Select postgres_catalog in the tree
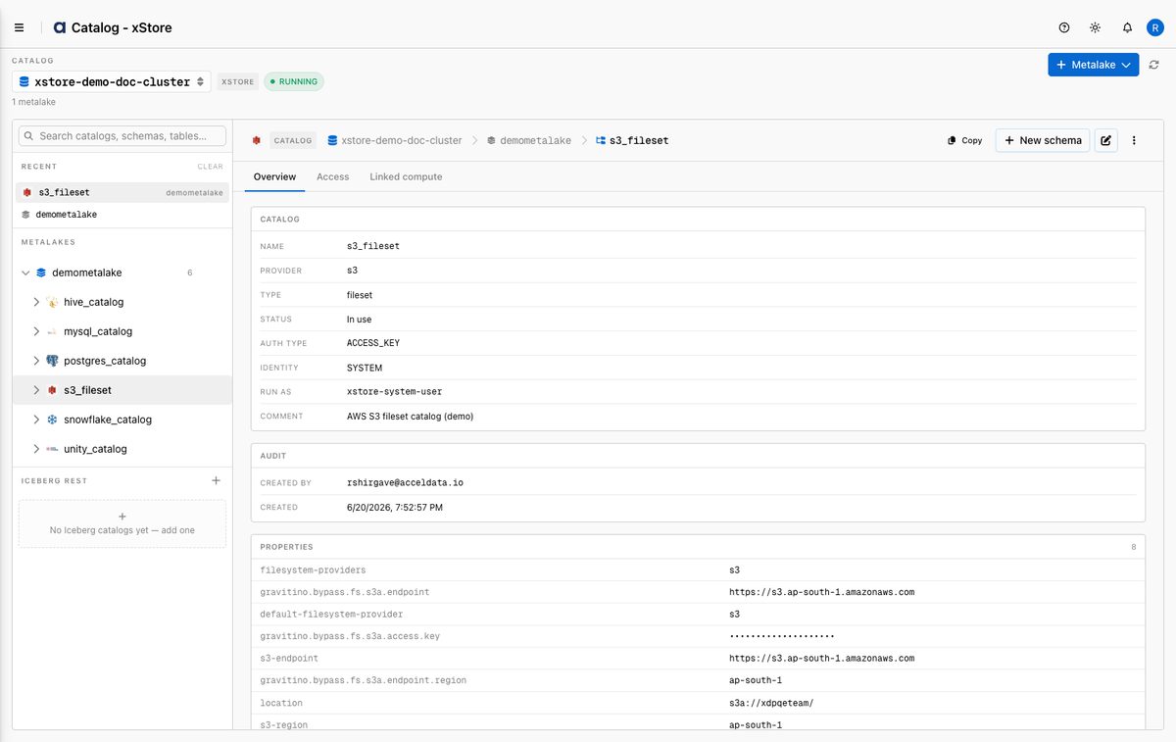The width and height of the screenshot is (1176, 742). (105, 361)
